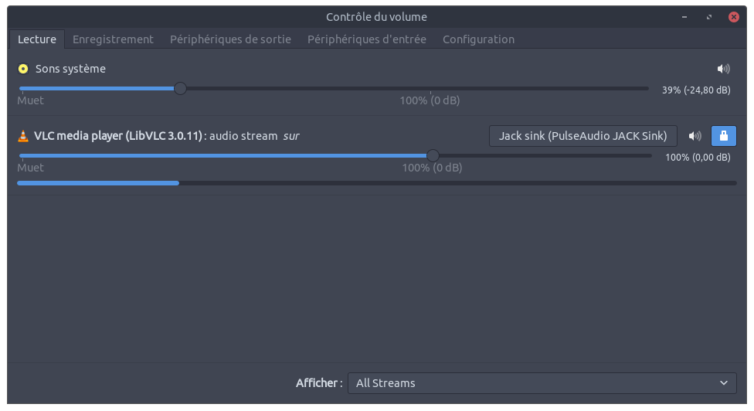Viewport: 754px width, 411px height.
Task: Toggle the VLC channel lock button
Action: [x=724, y=136]
